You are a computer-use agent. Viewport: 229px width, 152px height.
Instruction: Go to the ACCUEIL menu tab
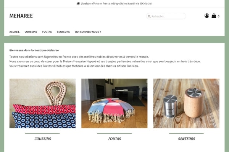(15, 32)
